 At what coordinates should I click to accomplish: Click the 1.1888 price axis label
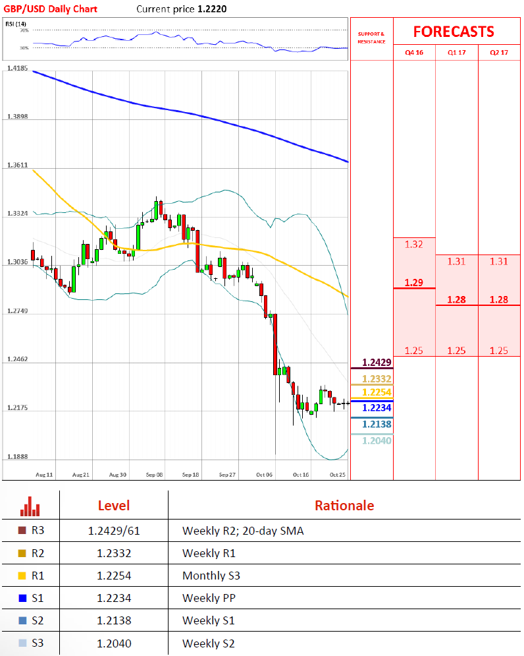coord(18,456)
